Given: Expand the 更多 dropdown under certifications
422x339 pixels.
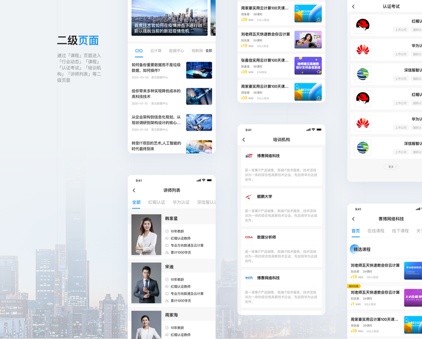Looking at the screenshot, I should pyautogui.click(x=391, y=167).
